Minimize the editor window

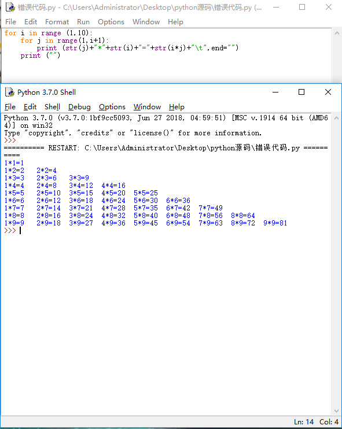(276, 7)
